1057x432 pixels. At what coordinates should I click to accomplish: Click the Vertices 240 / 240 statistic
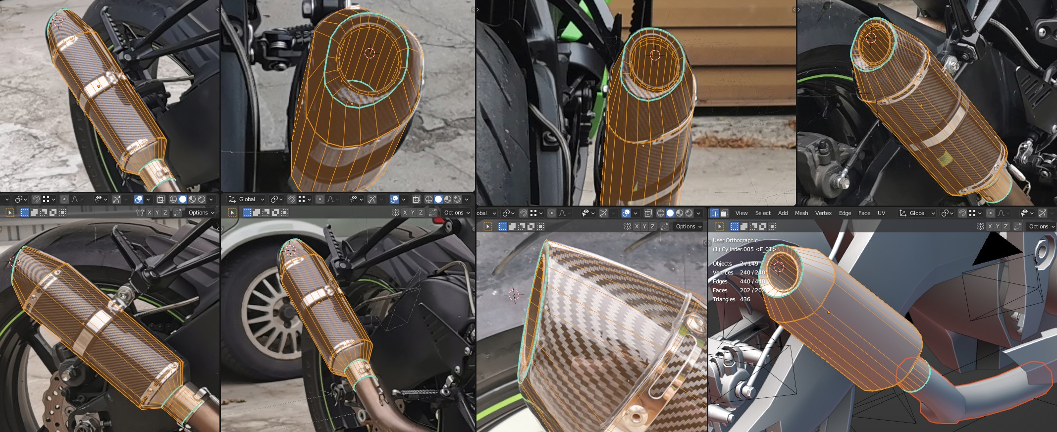pos(739,272)
